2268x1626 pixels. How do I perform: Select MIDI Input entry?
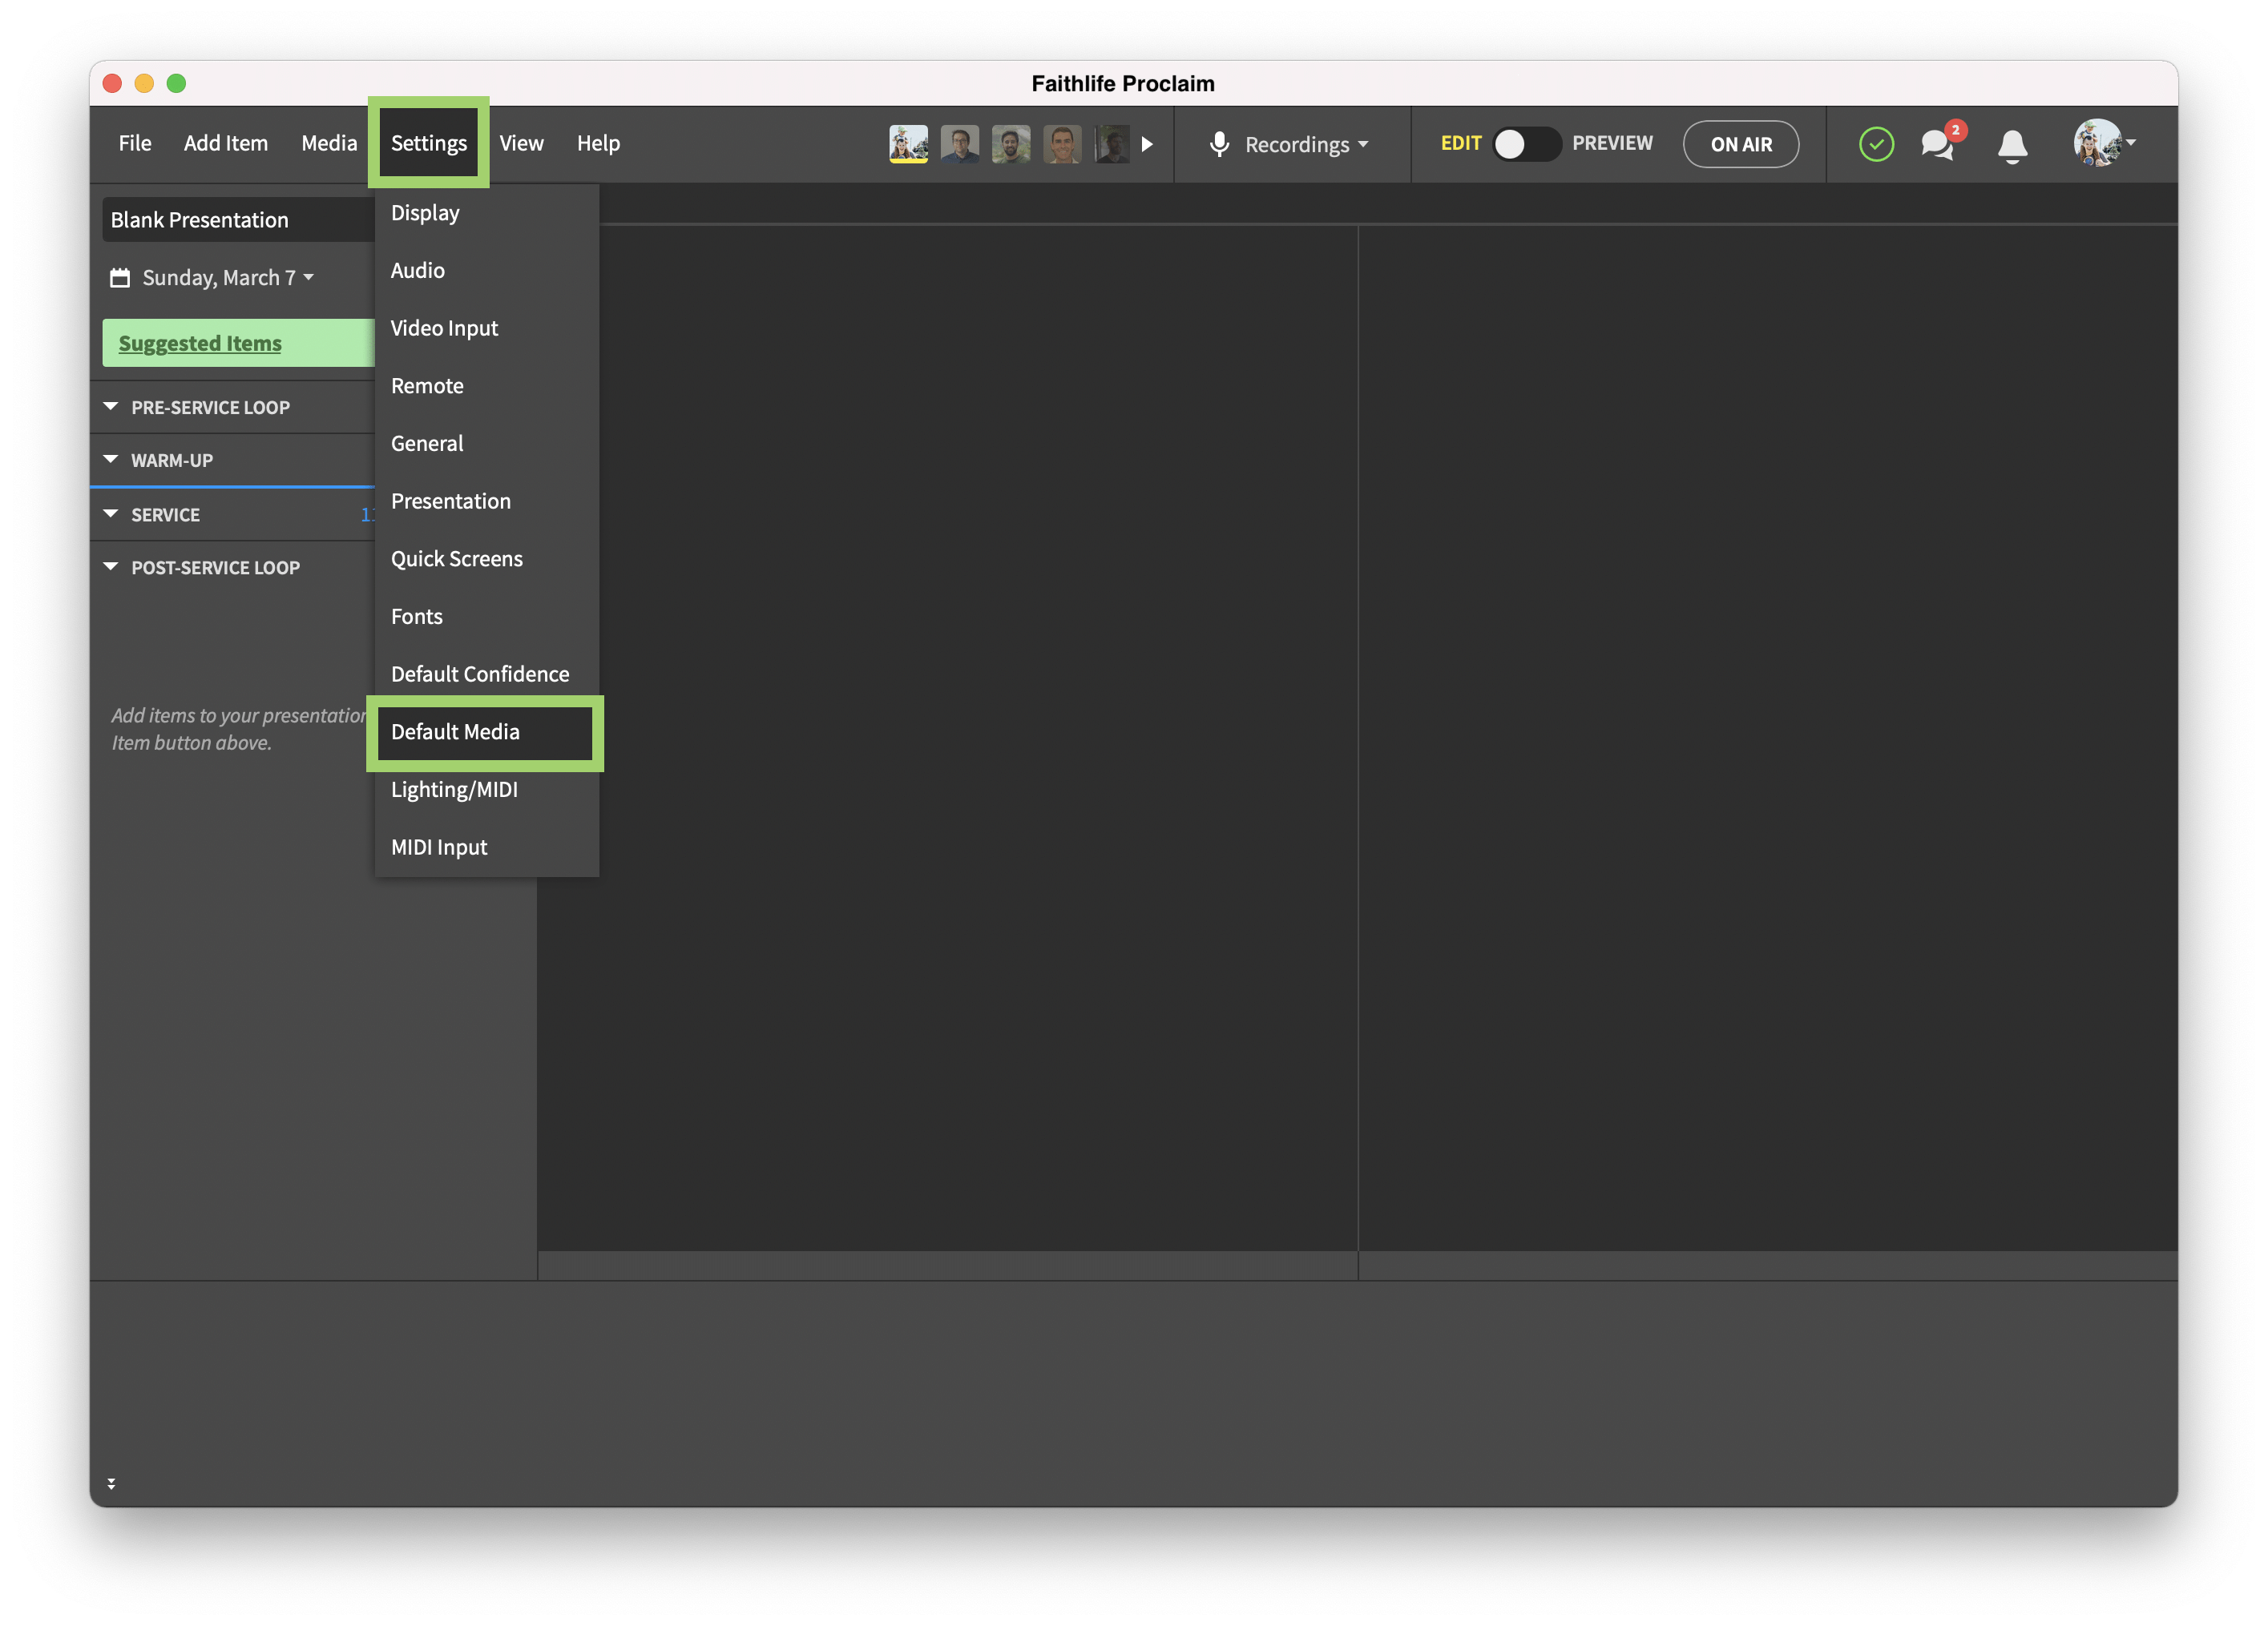(x=487, y=847)
